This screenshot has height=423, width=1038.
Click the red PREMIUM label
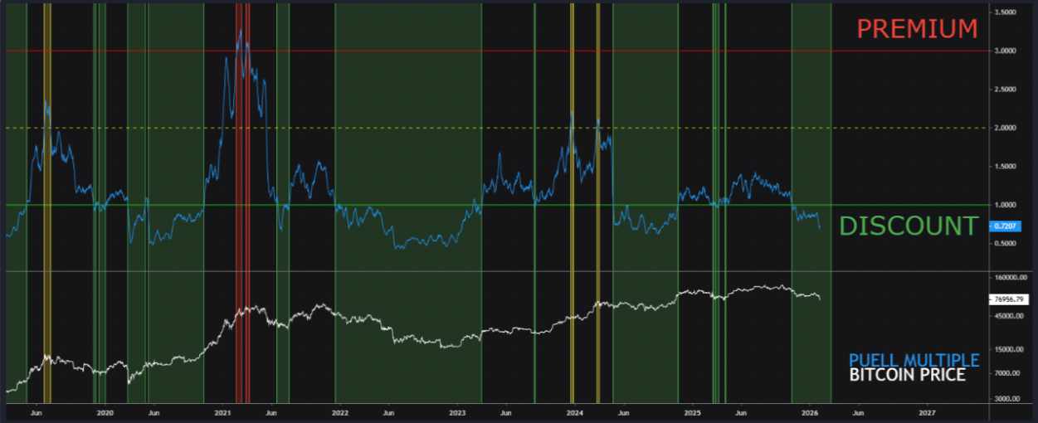pyautogui.click(x=917, y=29)
